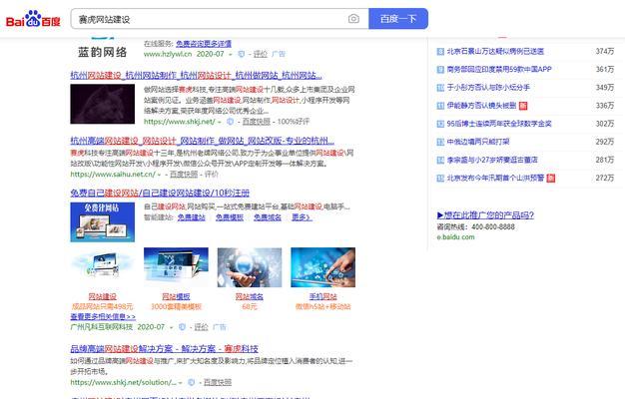Open the e.baidu.com link
Screen dimensions: 625x399
coord(455,237)
